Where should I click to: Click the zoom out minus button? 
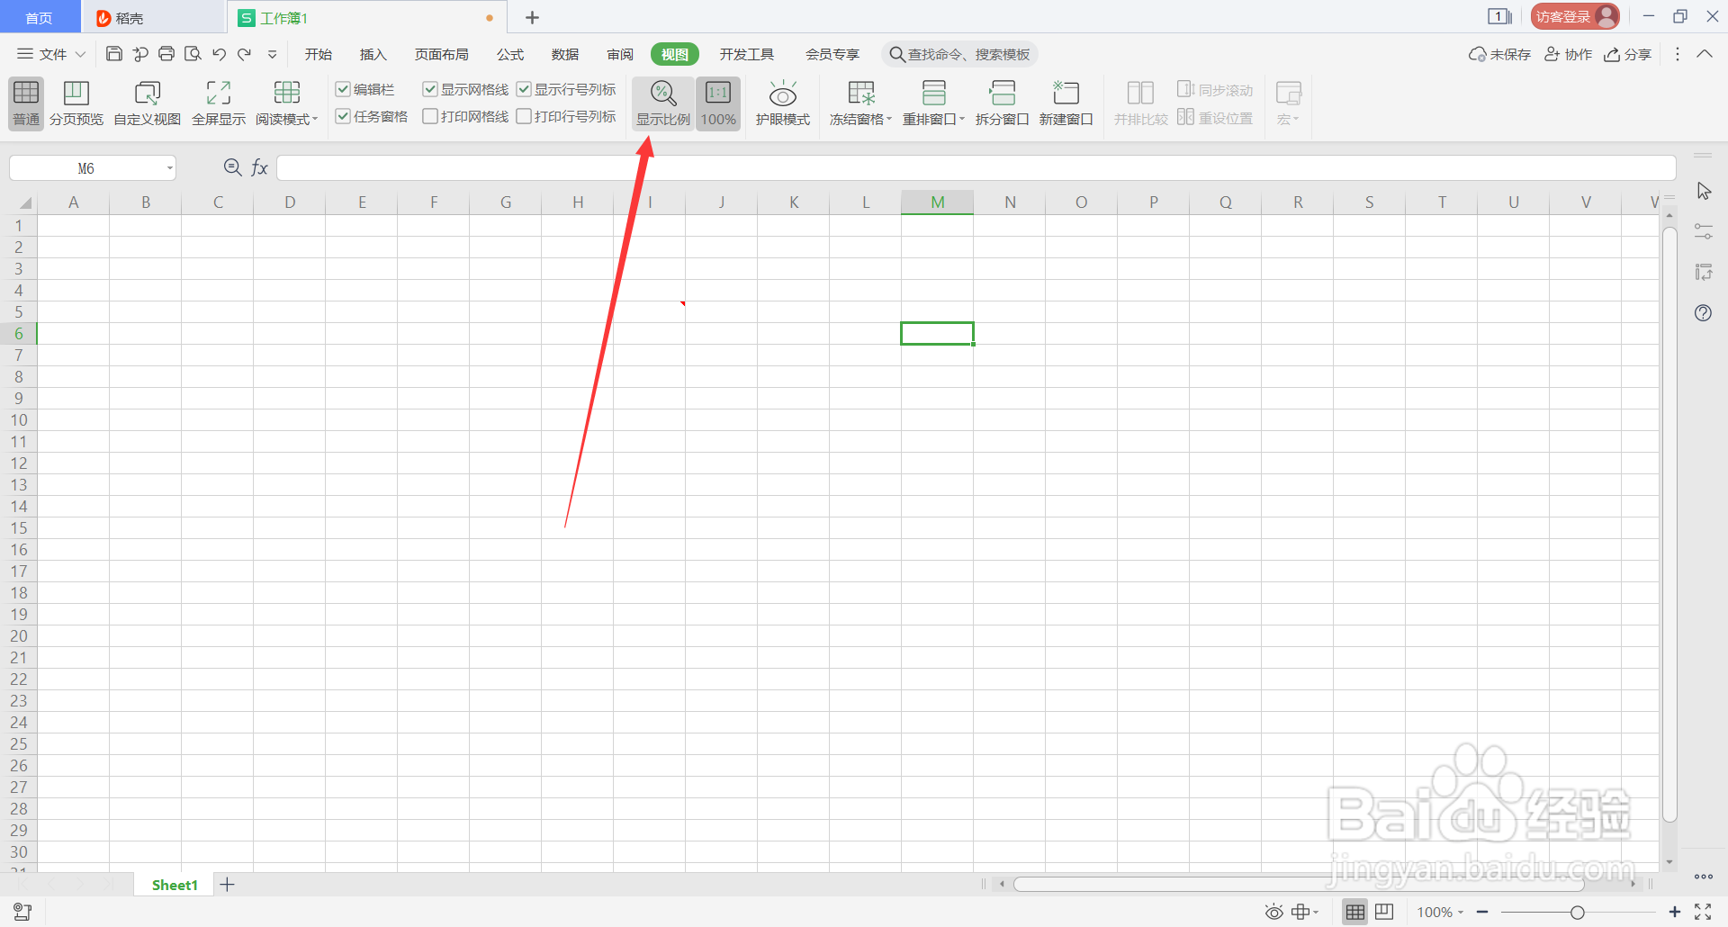(1482, 912)
